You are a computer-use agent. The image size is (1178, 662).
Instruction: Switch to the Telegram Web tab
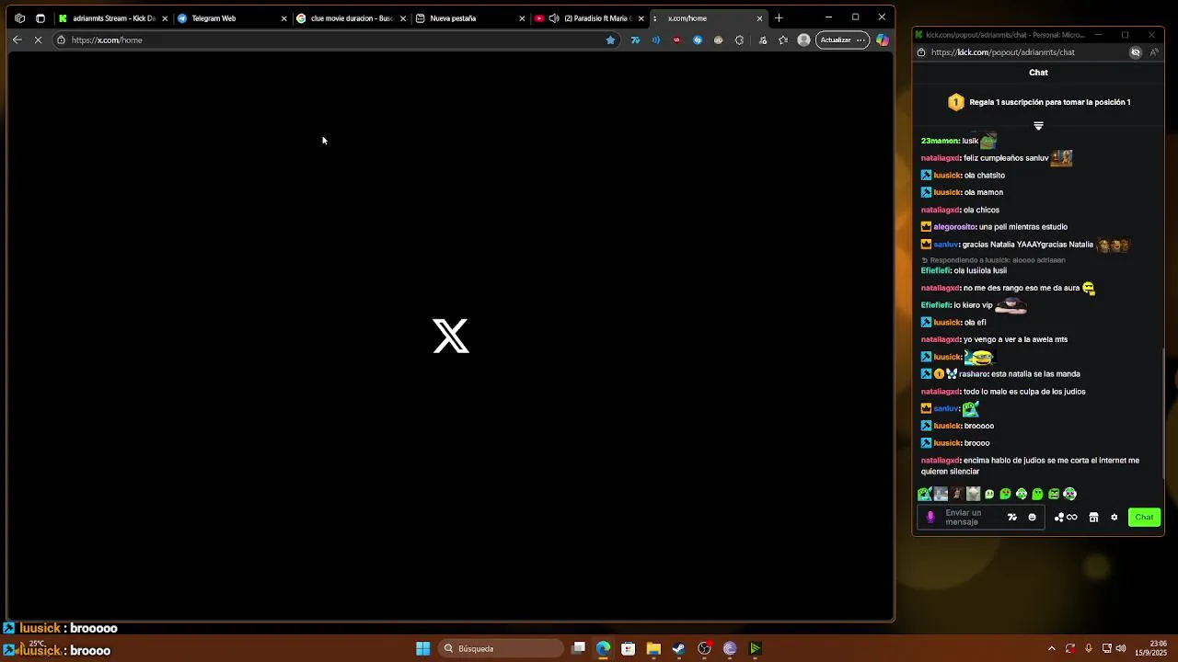point(231,18)
